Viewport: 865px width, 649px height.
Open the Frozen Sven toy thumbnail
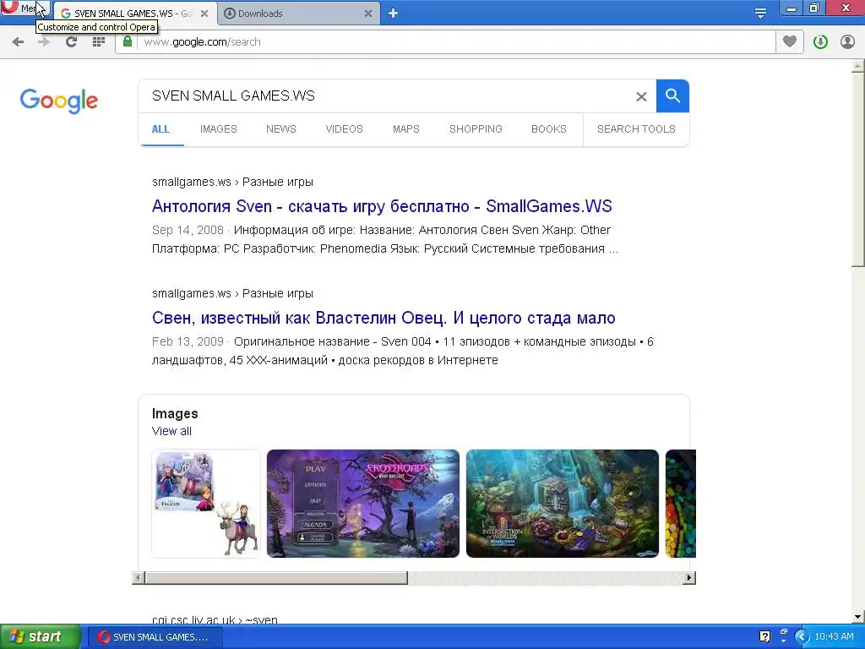[x=206, y=504]
